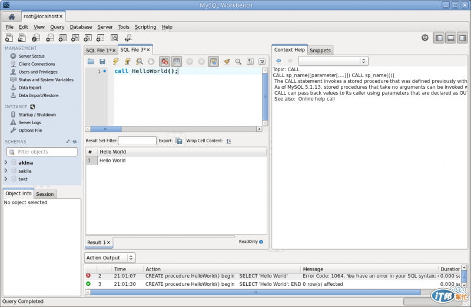Toggle Wrap Cell Content
The width and height of the screenshot is (471, 307).
pyautogui.click(x=228, y=141)
